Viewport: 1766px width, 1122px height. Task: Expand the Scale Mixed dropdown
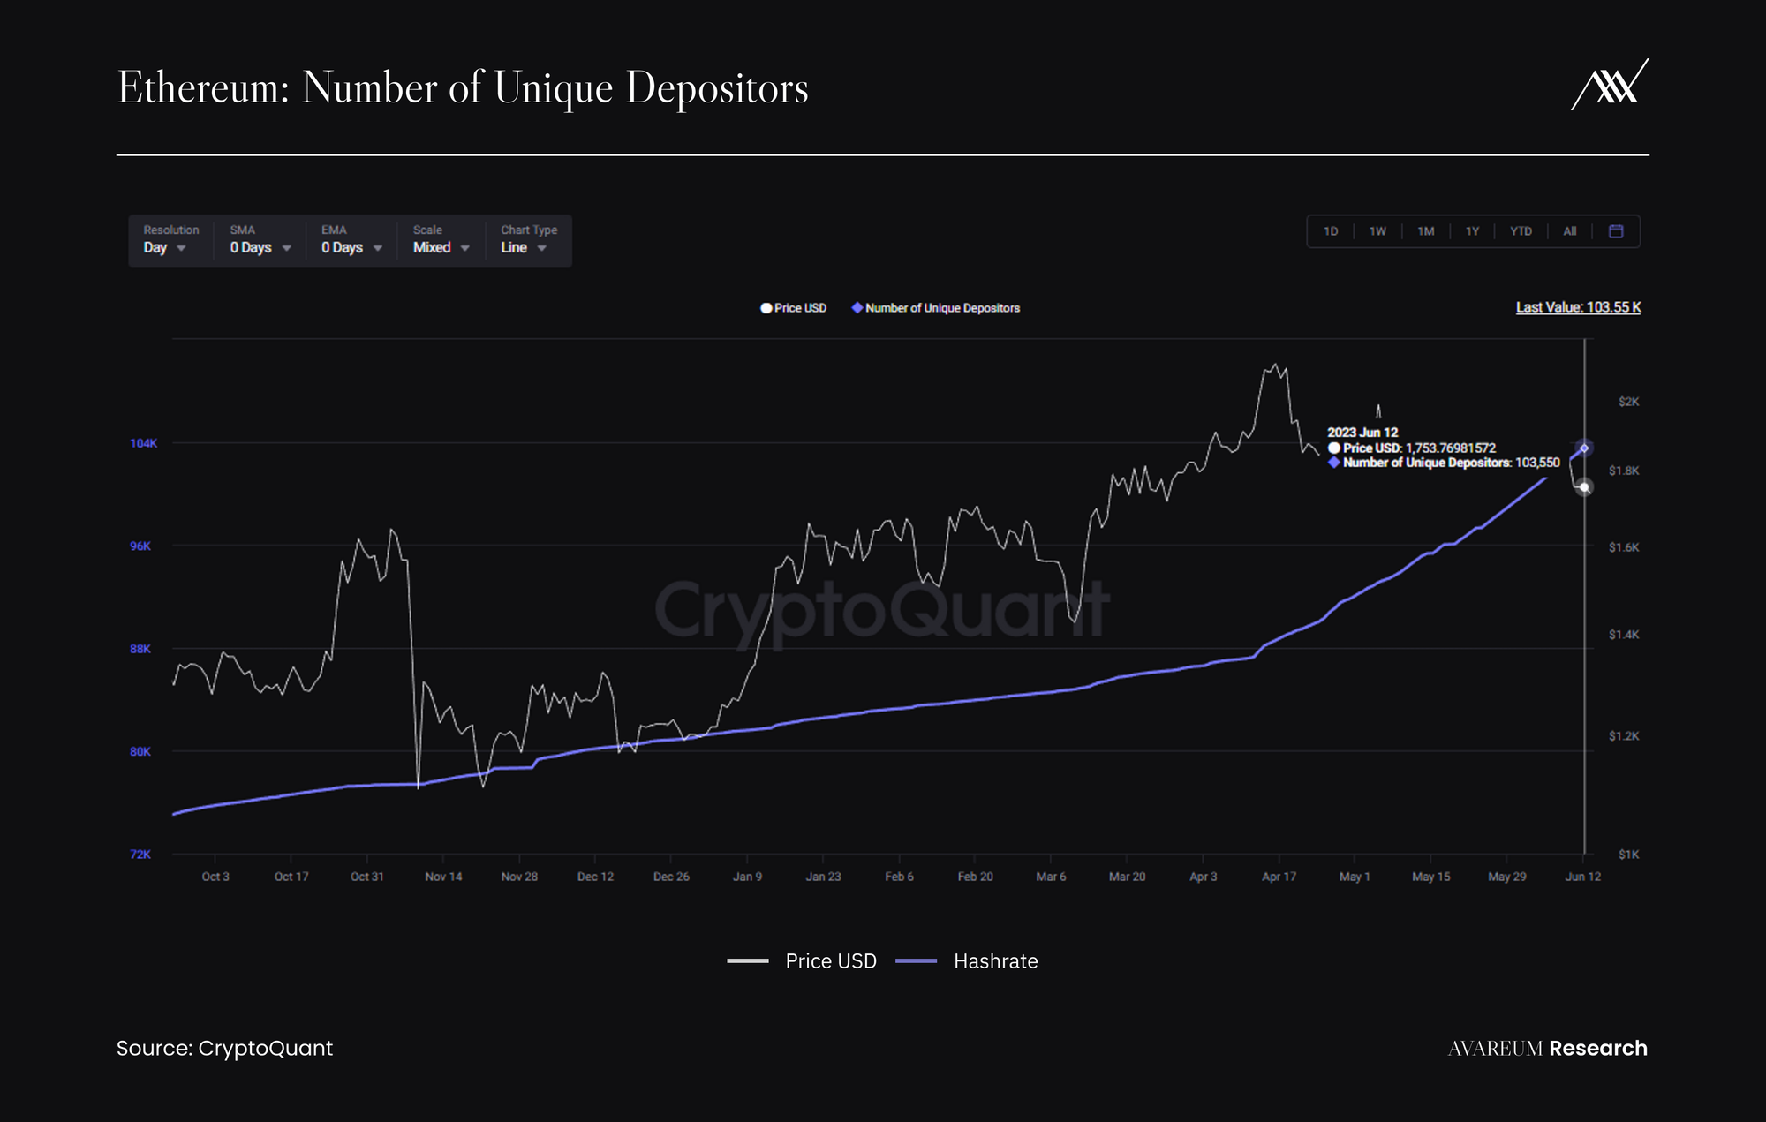tap(441, 248)
